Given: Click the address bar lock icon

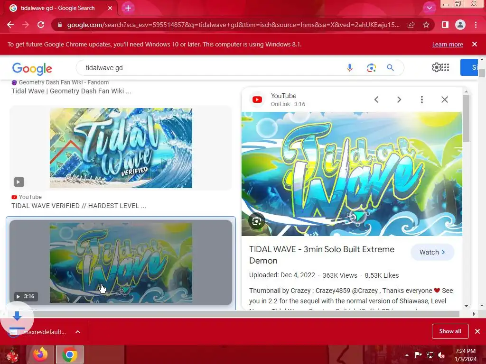Looking at the screenshot, I should [60, 25].
